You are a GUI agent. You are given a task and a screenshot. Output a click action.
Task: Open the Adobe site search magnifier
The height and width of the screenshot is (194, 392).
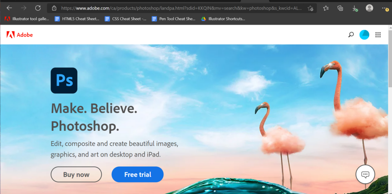click(x=351, y=35)
